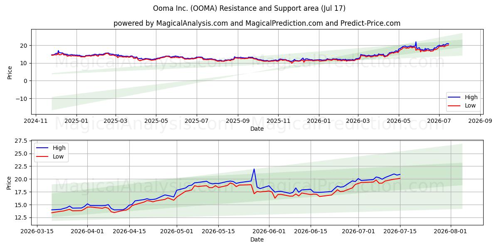Click the '2025-05' x-axis label in top chart
This screenshot has width=499, height=249.
click(x=156, y=121)
